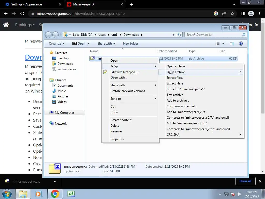Show the preview pane icon in Explorer
Viewport: 265px width, 199px height.
point(232,44)
